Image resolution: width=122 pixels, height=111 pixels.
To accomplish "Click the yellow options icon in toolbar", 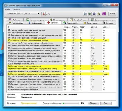I will [99, 14].
